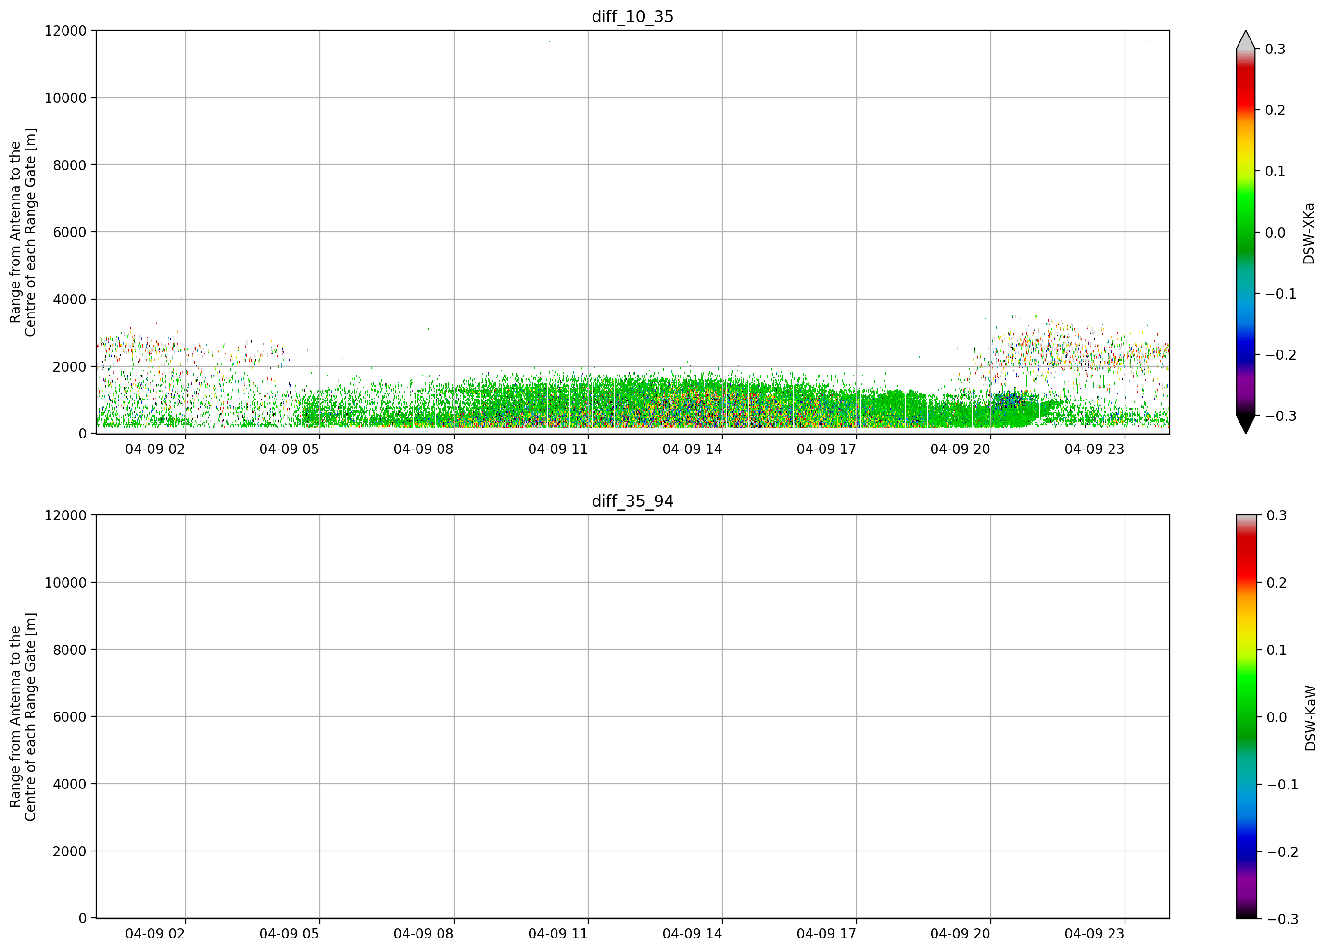Click the 6000 y-axis tick on the bottom plot
The height and width of the screenshot is (951, 1327).
point(70,716)
